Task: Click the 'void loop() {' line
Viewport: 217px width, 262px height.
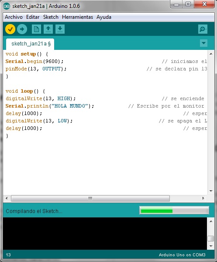Action: 25,91
